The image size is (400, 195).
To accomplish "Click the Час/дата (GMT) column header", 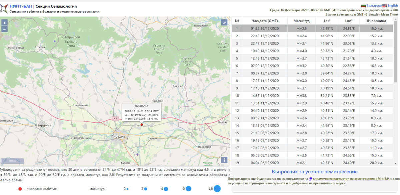I will 265,21.
